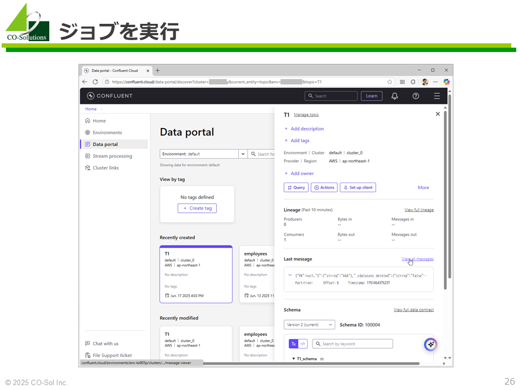Click the Learn button
Screen dimensions: 520x390
click(372, 96)
